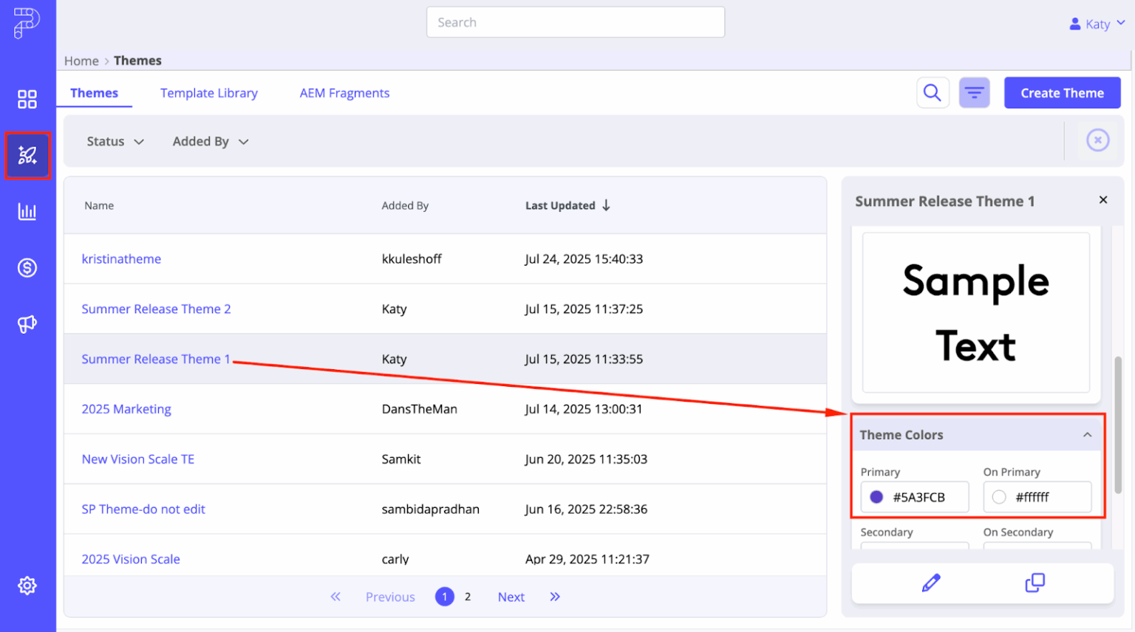Viewport: 1135px width, 632px height.
Task: Click the duplicate theme copy icon
Action: (x=1035, y=583)
